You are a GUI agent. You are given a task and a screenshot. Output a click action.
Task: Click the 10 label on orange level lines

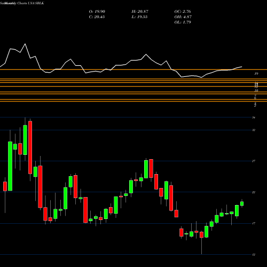click(256, 91)
